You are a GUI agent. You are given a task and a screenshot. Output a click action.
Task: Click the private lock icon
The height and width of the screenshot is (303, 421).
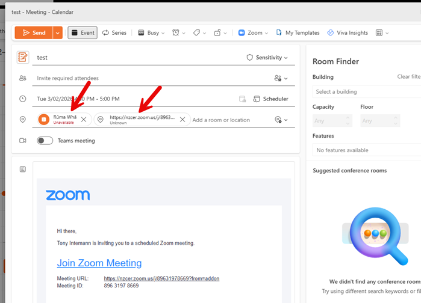(x=217, y=32)
